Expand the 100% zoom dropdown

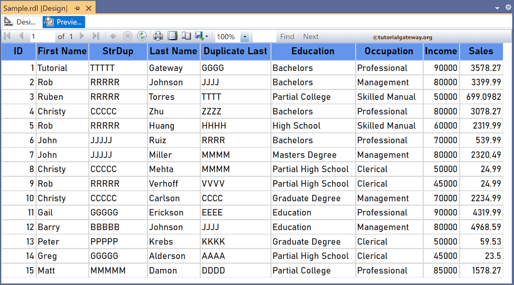tap(244, 37)
